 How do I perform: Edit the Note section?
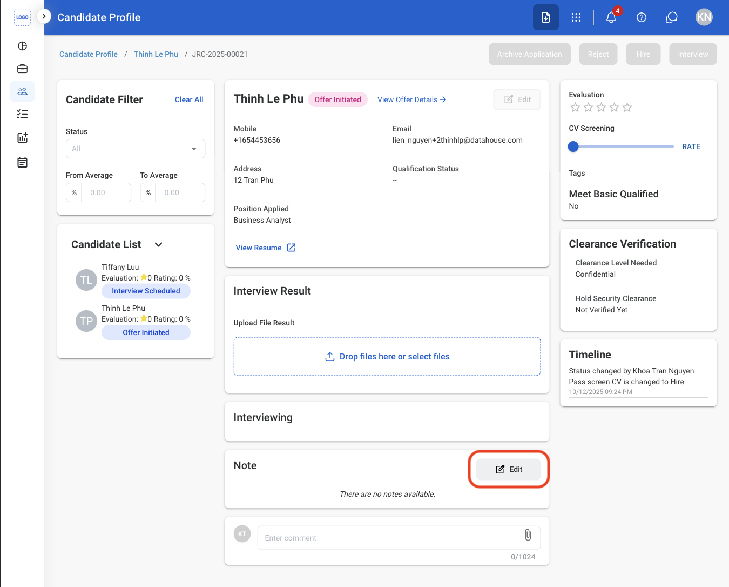(x=509, y=469)
